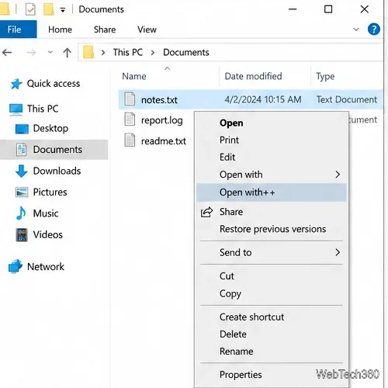Click the Pictures icon in sidebar

pyautogui.click(x=22, y=192)
